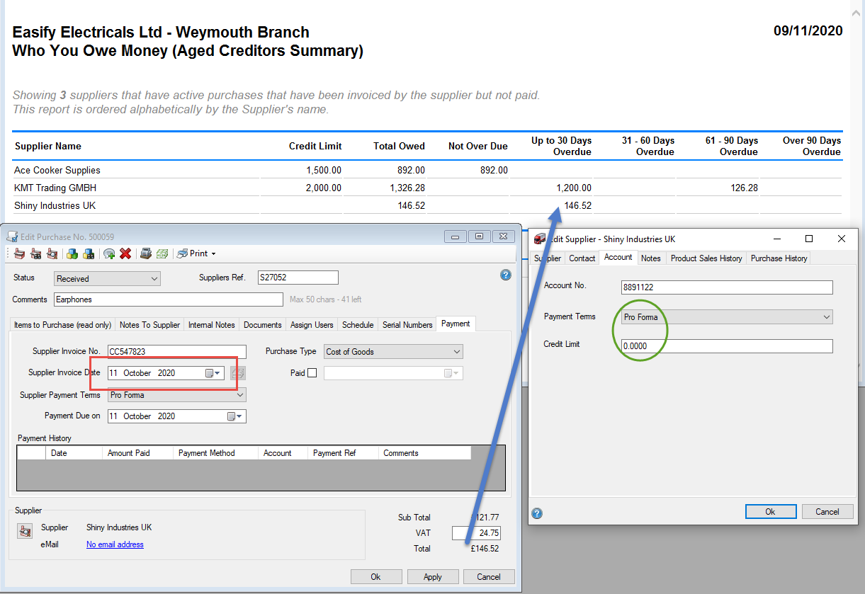Click the supplier icon beside Shiny Industries UK

[25, 531]
